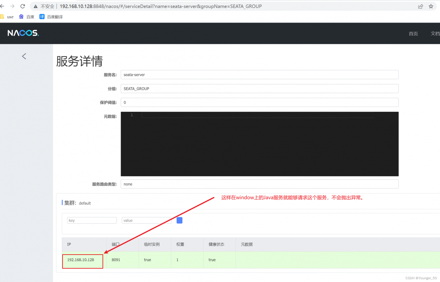Click the browser forward arrow
440x282 pixels.
click(x=12, y=6)
